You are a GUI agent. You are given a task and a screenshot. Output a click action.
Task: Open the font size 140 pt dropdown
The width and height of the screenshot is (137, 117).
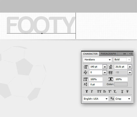click(105, 67)
